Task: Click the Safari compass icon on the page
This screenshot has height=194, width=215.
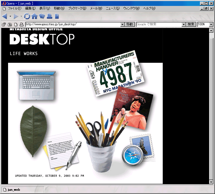Action: click(132, 155)
